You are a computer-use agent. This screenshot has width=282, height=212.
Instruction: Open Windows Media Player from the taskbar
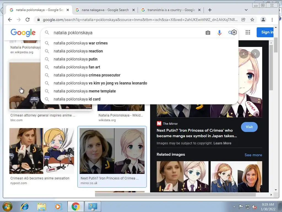coord(58,206)
